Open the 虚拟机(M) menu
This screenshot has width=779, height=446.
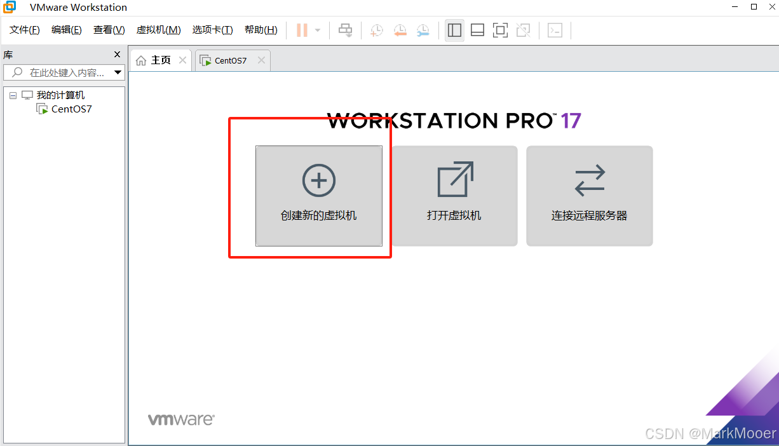(158, 30)
